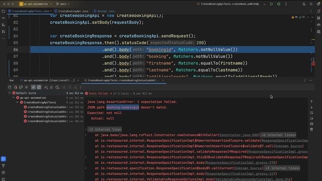Viewport: 322px width, 181px height.
Task: Open the Pull Requests tool window
Action: (x=4, y=32)
